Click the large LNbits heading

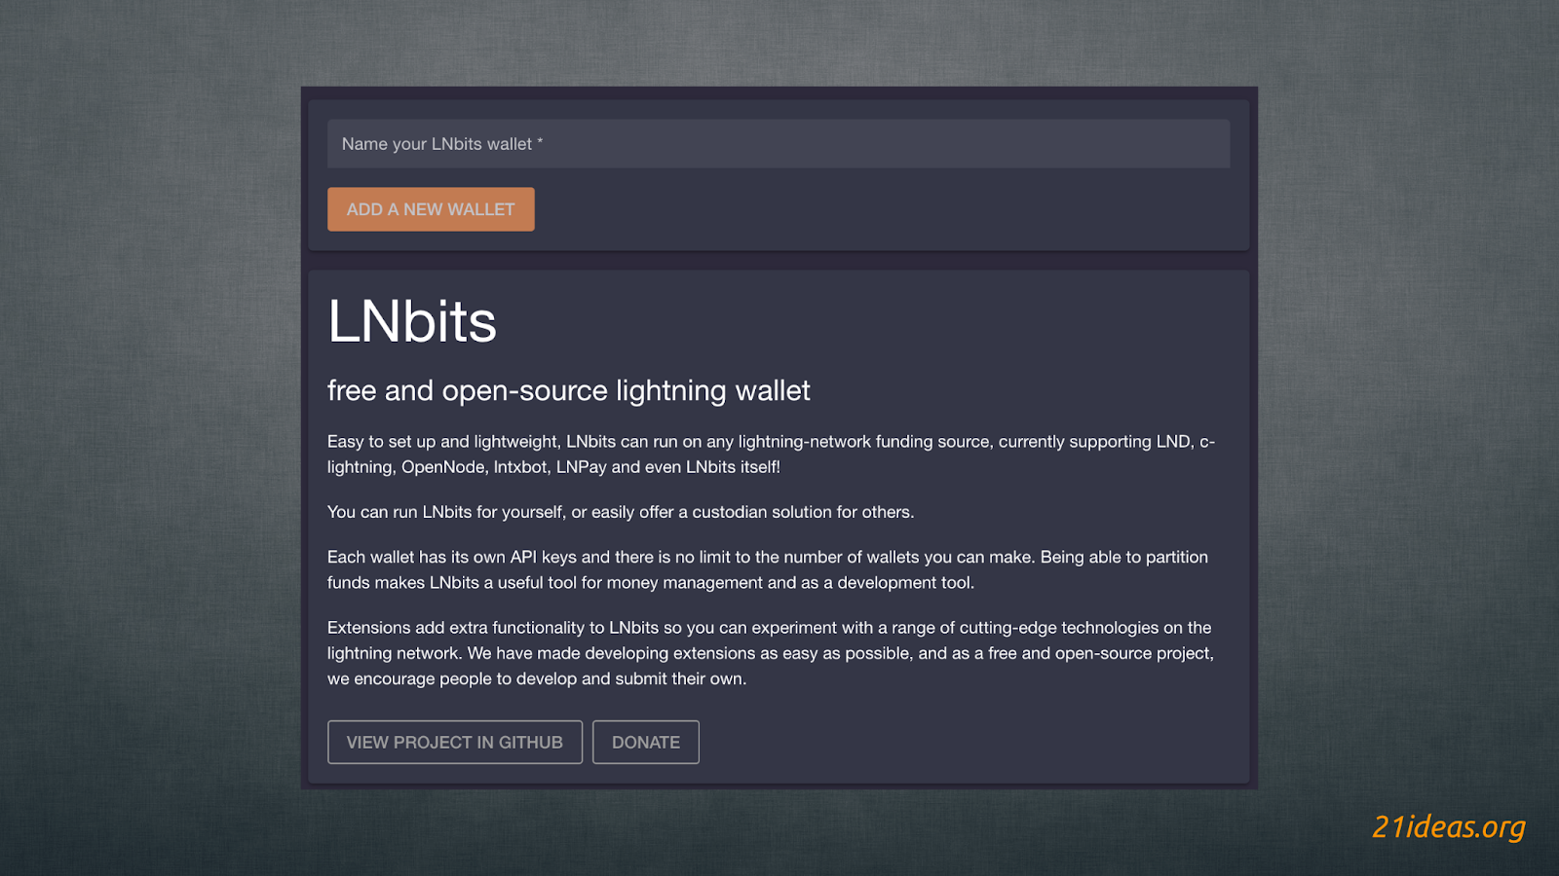coord(412,321)
